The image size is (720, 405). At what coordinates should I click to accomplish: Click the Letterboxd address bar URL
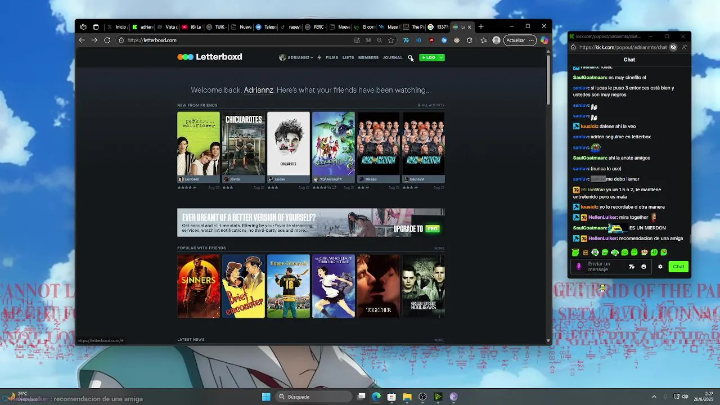pyautogui.click(x=152, y=40)
